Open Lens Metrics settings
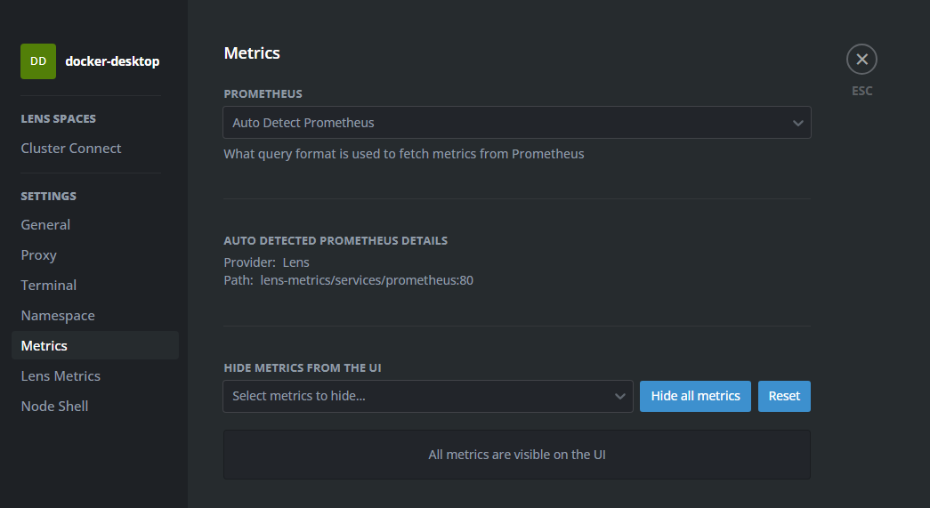Viewport: 930px width, 508px height. (61, 375)
